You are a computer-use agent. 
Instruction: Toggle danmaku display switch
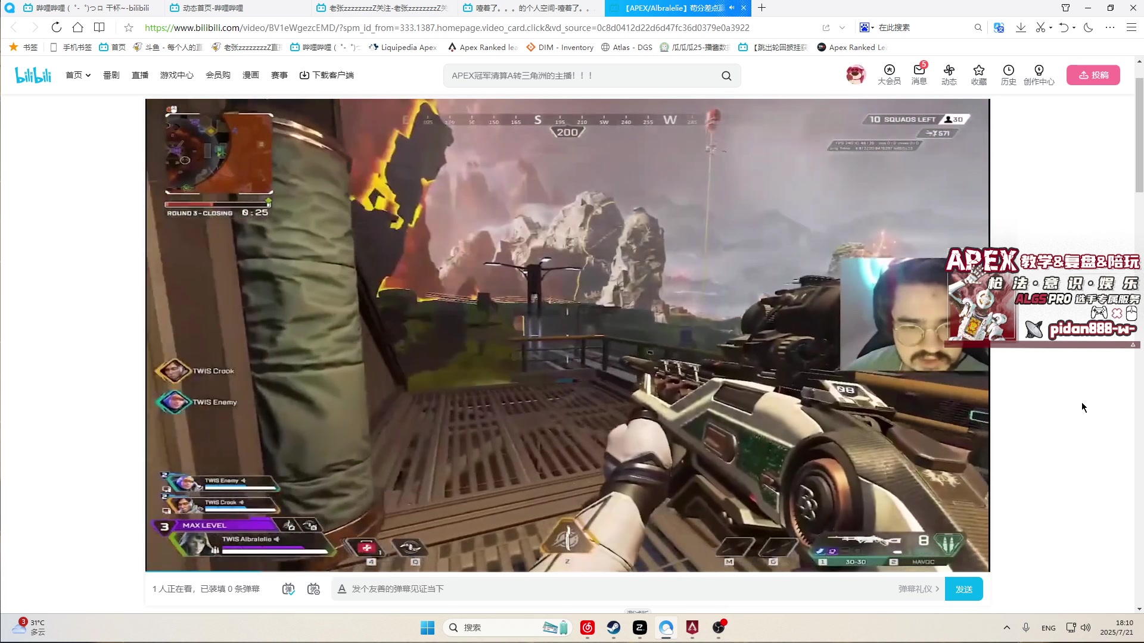pyautogui.click(x=288, y=589)
